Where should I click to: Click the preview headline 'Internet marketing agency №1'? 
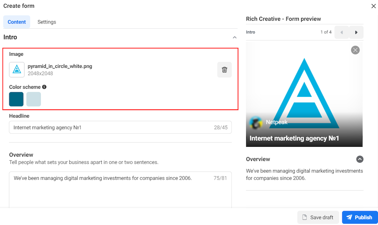(x=294, y=138)
